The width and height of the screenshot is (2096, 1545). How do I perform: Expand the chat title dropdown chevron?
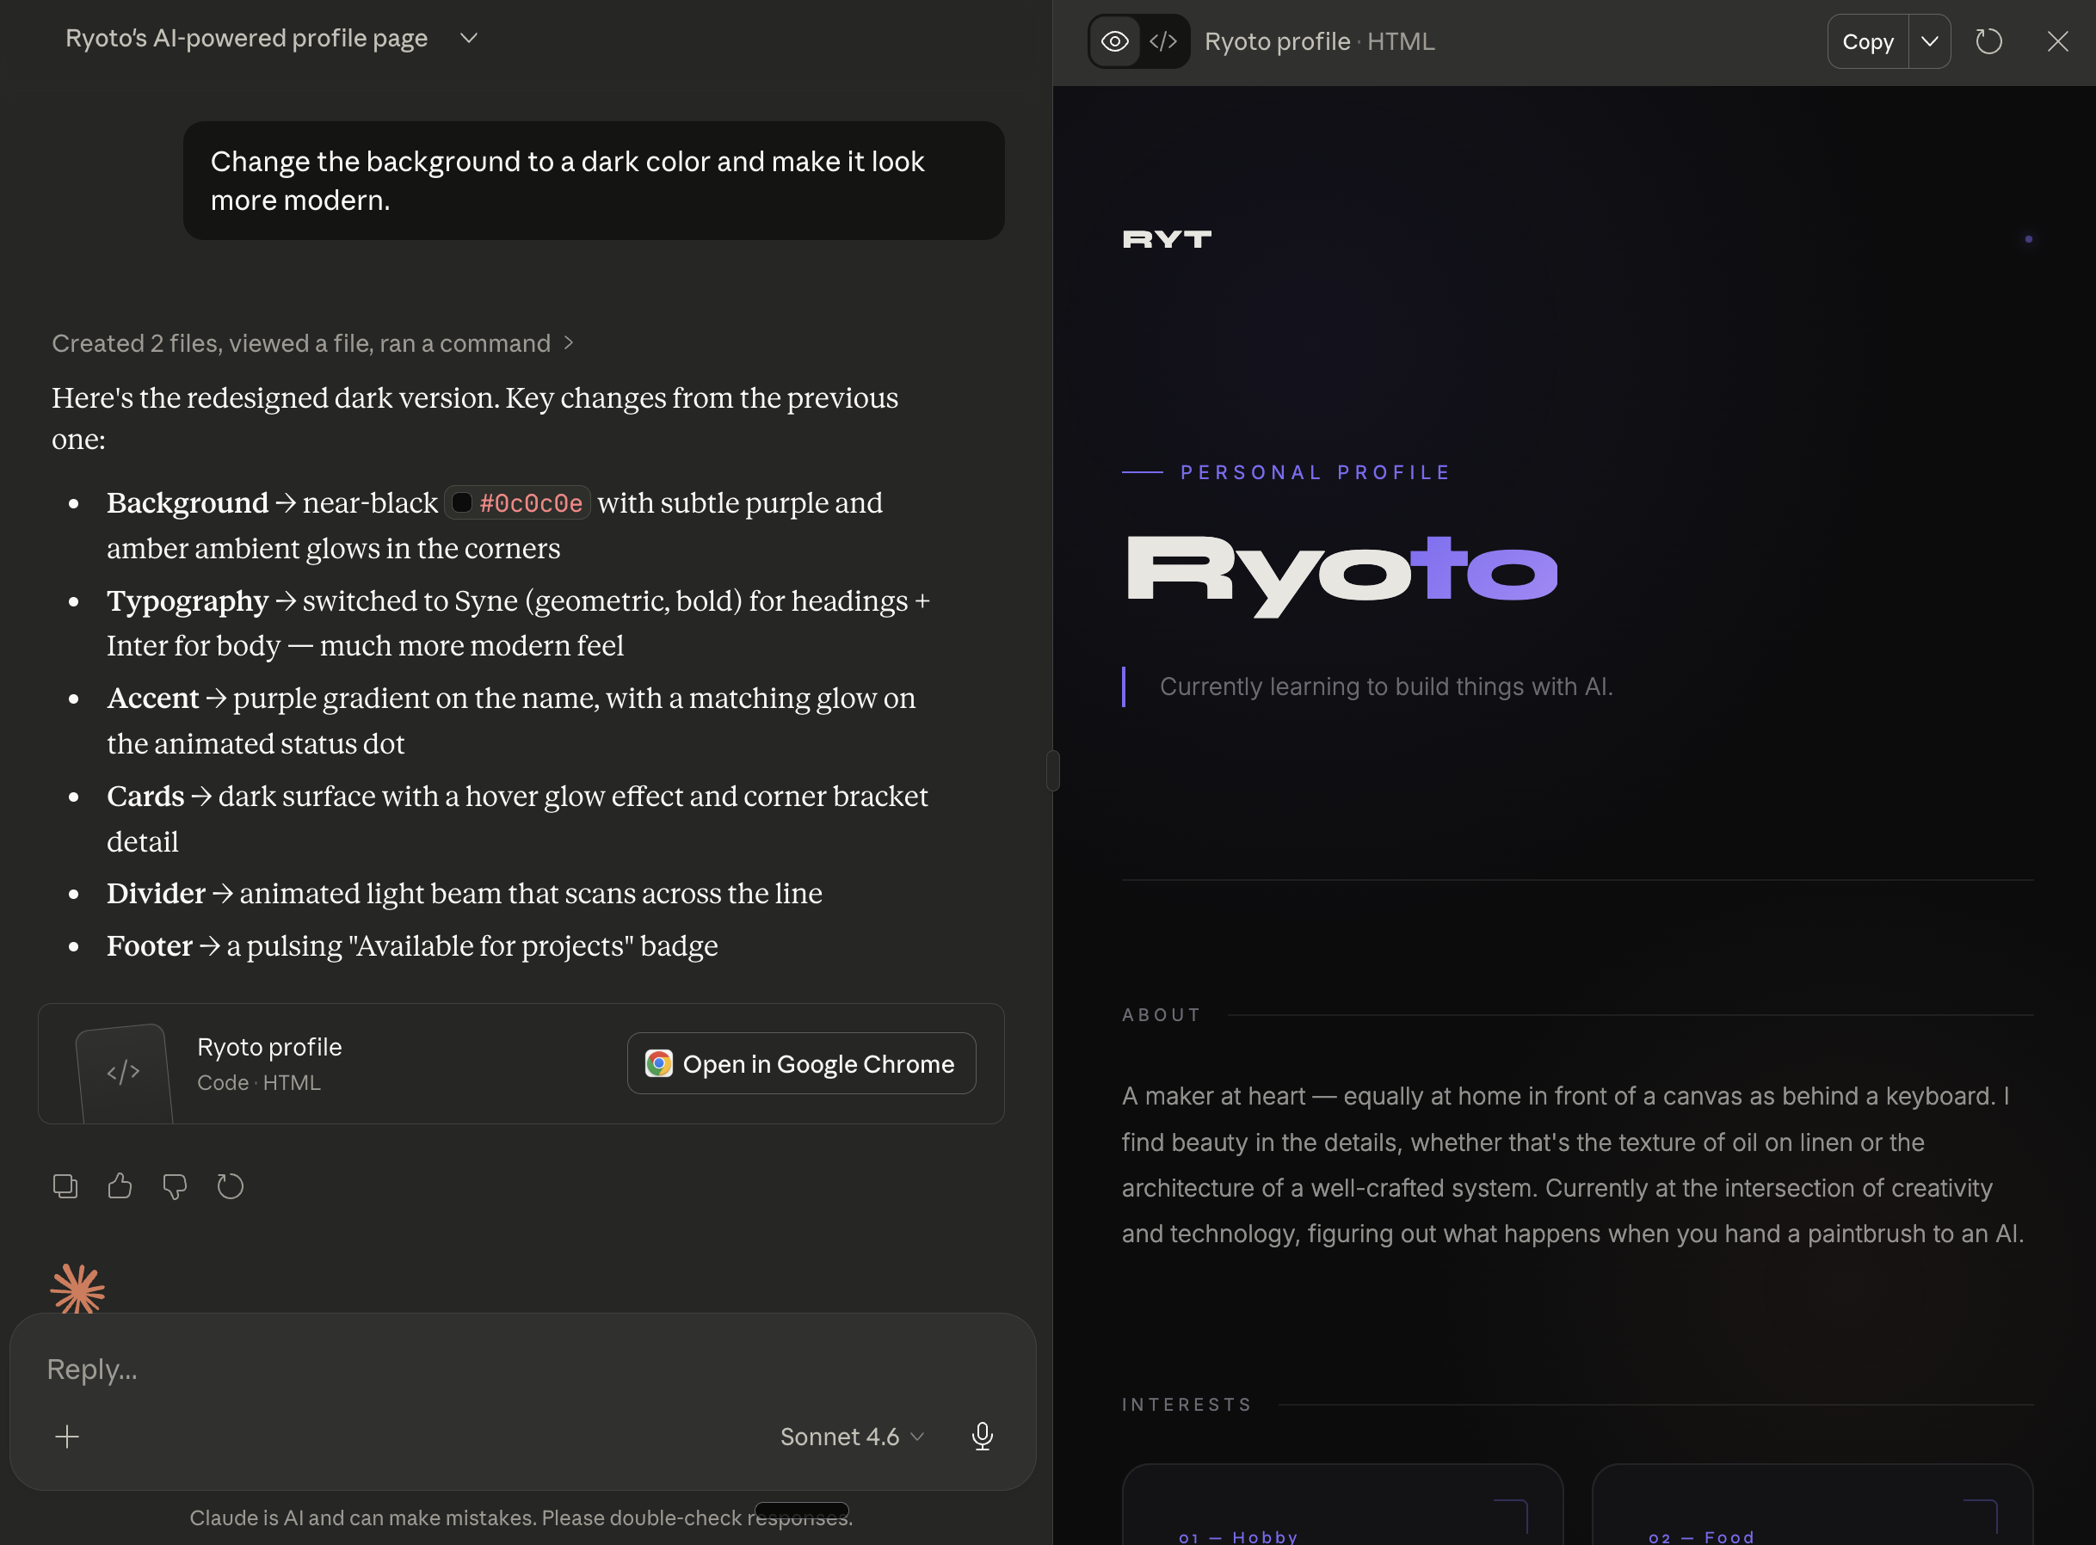coord(469,39)
